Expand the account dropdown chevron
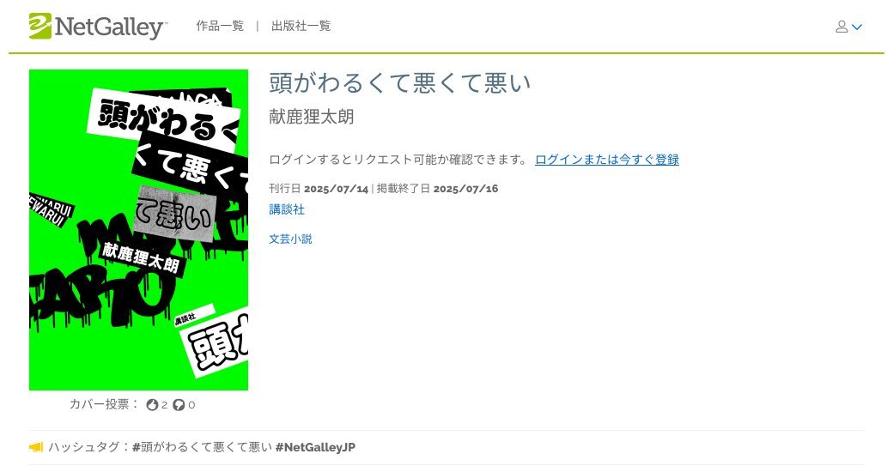 [857, 27]
